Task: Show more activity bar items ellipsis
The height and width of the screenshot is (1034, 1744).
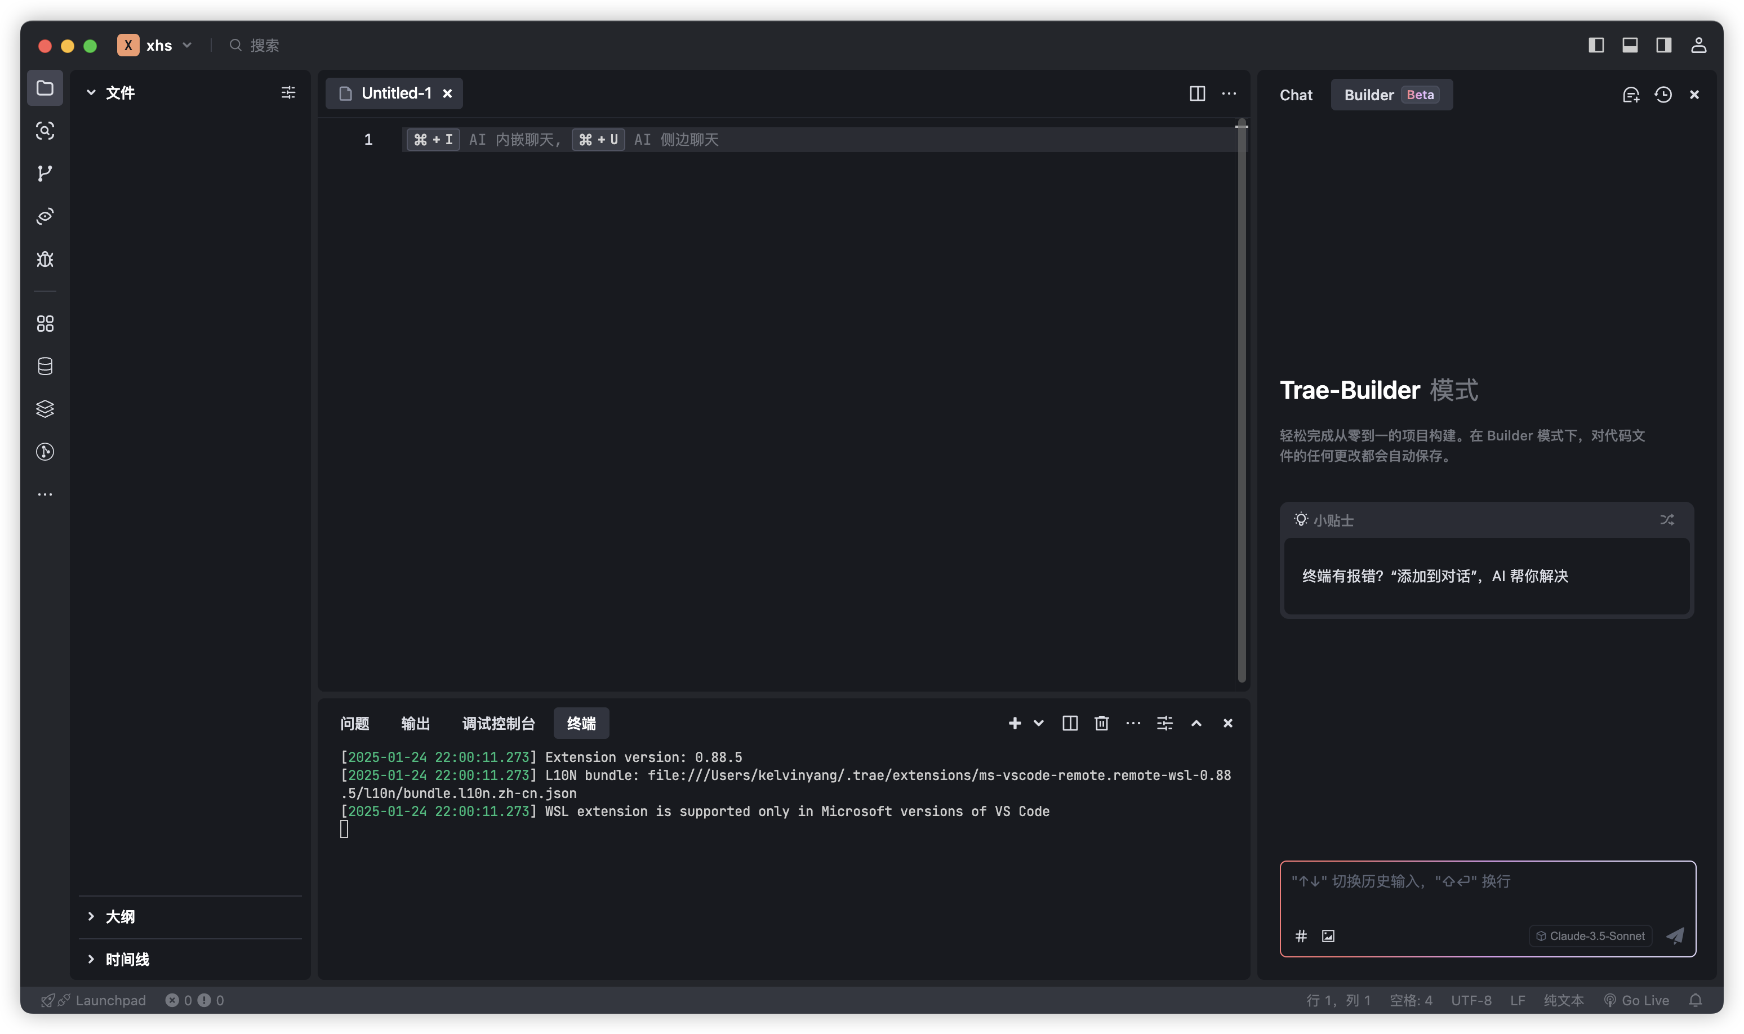Action: point(45,494)
